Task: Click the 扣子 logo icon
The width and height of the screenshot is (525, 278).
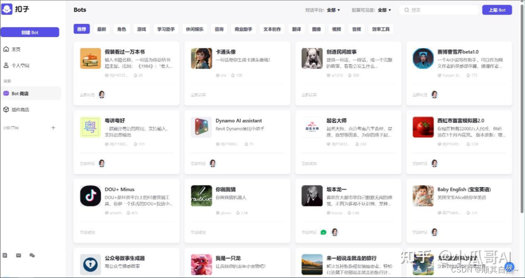Action: click(x=7, y=9)
